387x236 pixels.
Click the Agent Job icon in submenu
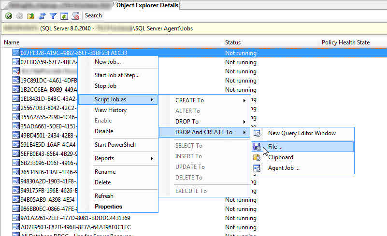257,168
